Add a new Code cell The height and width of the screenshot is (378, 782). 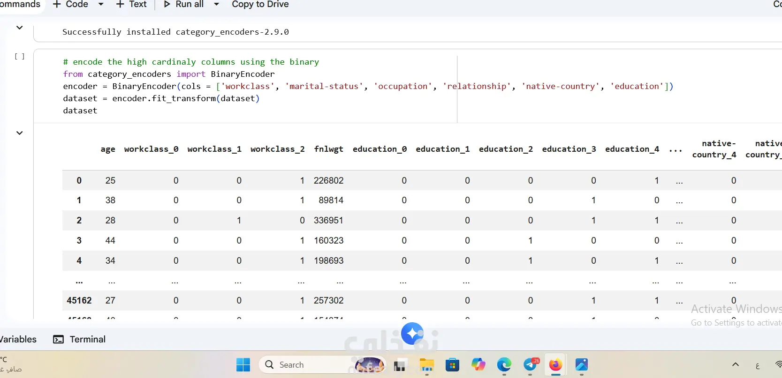(x=70, y=4)
